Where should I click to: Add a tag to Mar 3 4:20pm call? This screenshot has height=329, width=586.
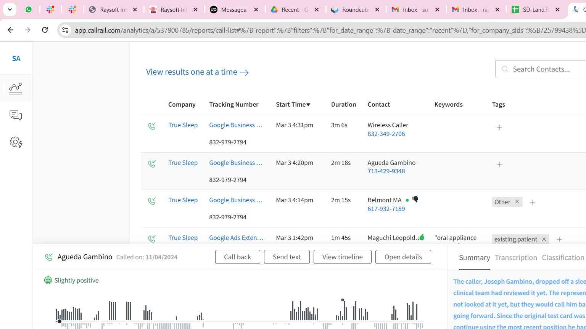coord(499,164)
